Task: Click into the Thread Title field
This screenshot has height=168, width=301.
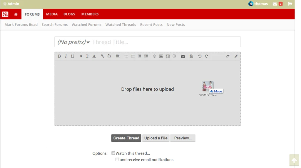Action: (165, 42)
